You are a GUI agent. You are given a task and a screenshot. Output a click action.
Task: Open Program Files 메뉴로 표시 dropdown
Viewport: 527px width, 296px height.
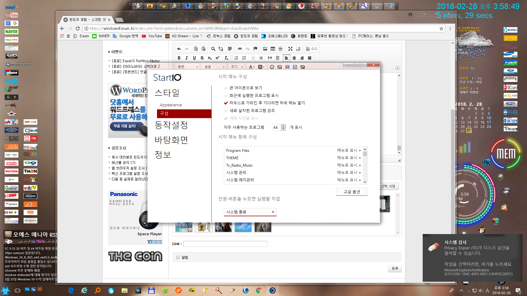pyautogui.click(x=349, y=150)
